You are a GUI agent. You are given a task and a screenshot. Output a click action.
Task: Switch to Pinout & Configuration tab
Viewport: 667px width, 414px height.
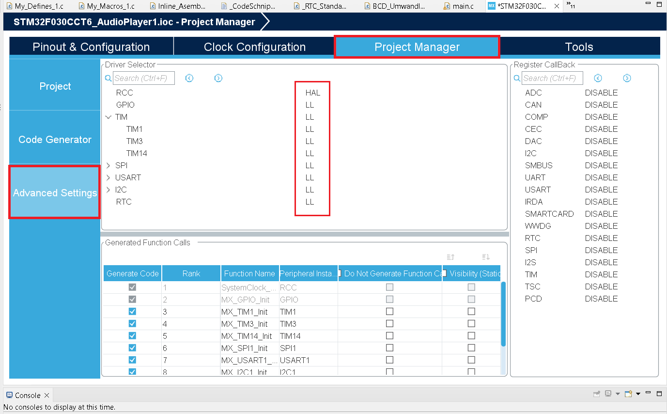(91, 47)
